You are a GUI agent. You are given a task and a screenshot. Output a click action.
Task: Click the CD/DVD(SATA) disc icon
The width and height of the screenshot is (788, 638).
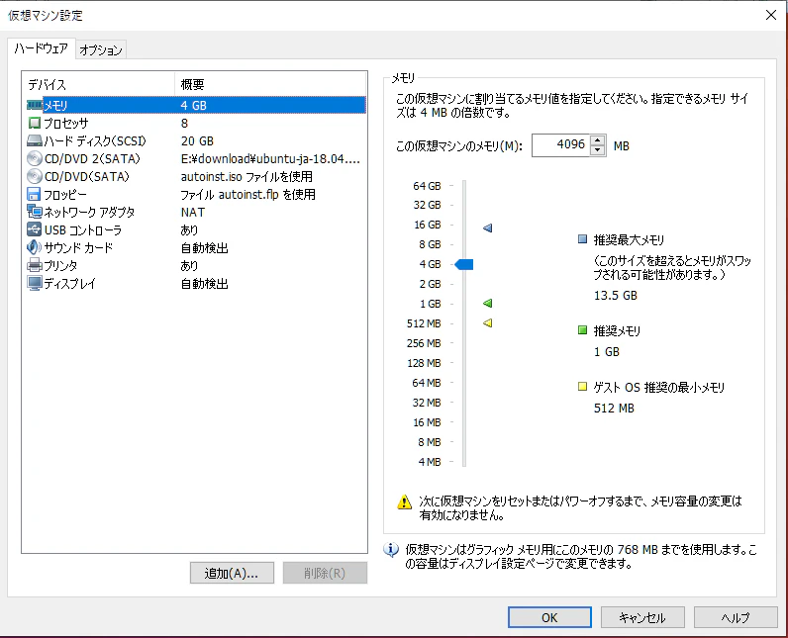click(x=35, y=177)
